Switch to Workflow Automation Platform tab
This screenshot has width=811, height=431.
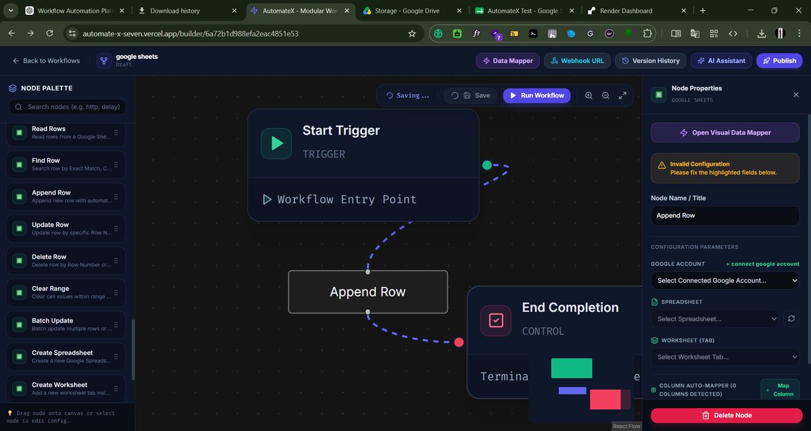75,11
